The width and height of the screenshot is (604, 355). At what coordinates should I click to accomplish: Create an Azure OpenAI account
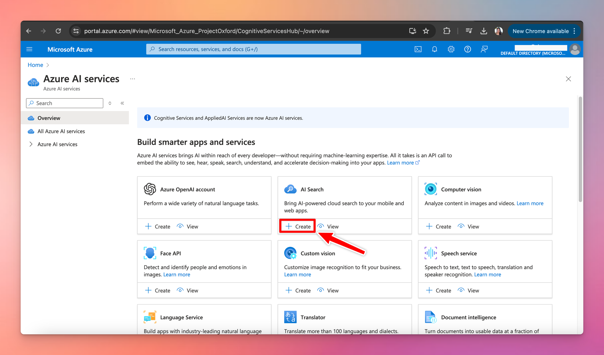(158, 226)
